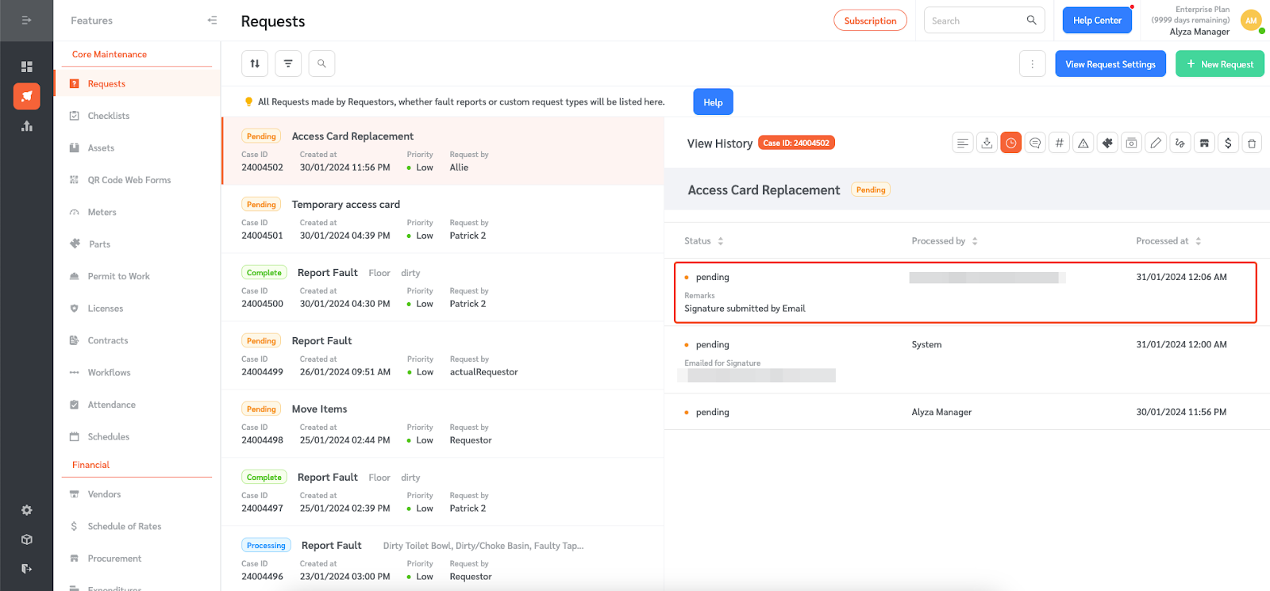Open the comments speech bubble icon
Image resolution: width=1270 pixels, height=591 pixels.
click(x=1035, y=143)
